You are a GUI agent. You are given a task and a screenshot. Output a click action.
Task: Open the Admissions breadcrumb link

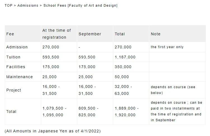[28, 6]
